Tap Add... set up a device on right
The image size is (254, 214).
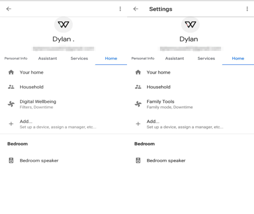point(185,124)
